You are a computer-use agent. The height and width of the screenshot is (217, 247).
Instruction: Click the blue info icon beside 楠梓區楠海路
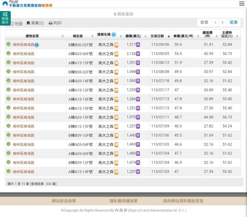click(37, 45)
